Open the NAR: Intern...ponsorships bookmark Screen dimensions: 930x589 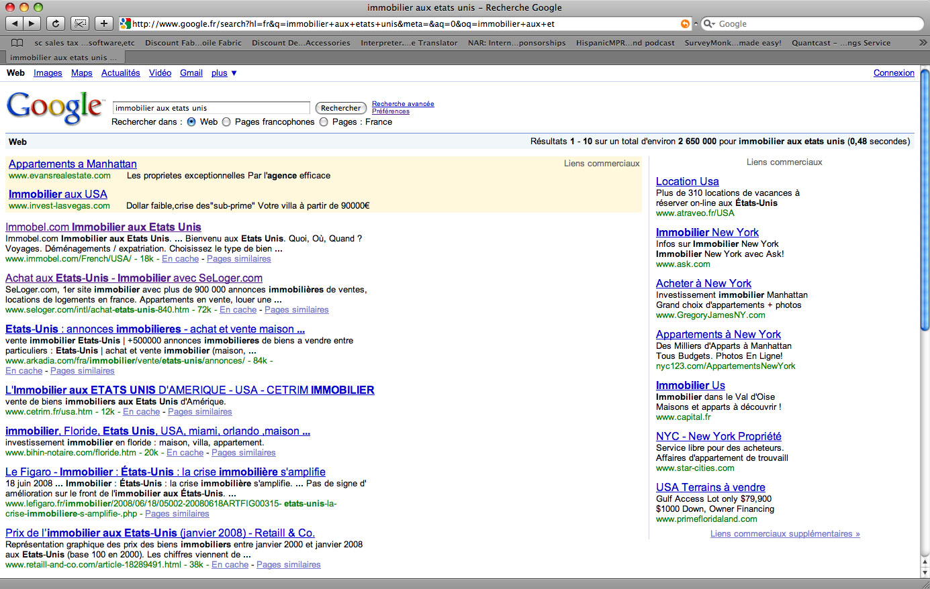pyautogui.click(x=517, y=43)
